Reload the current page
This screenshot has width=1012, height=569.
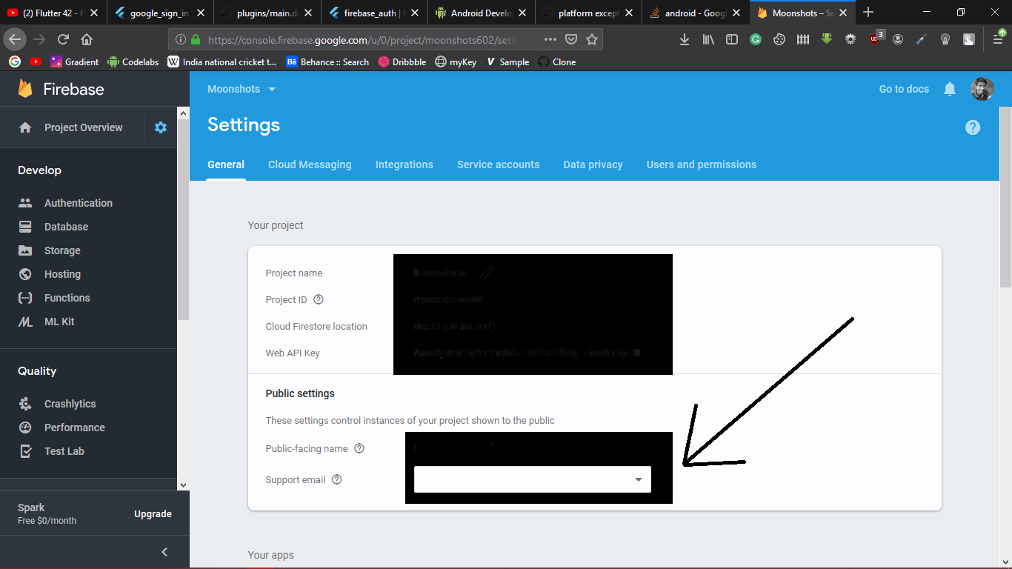coord(63,39)
